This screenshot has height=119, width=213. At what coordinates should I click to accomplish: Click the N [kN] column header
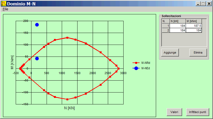[x=178, y=21]
